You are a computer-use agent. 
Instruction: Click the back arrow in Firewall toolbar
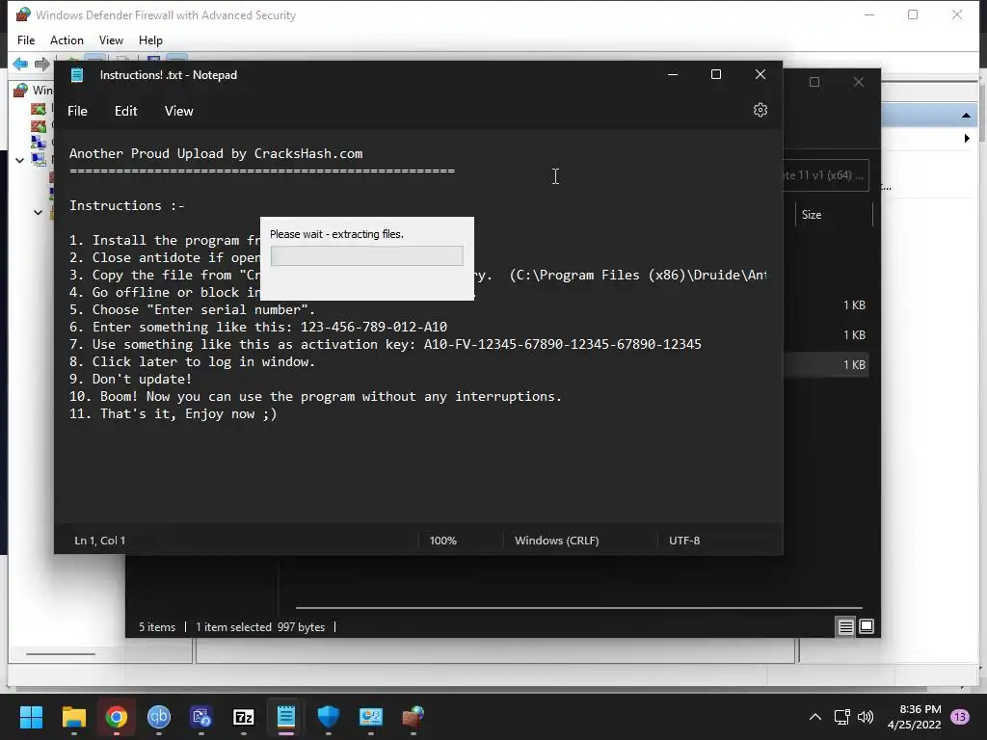pos(20,64)
